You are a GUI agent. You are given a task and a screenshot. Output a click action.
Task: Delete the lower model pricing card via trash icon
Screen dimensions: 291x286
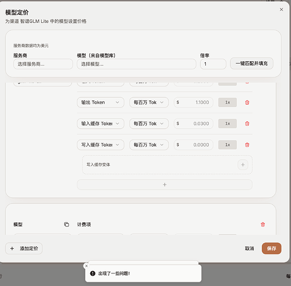point(263,224)
